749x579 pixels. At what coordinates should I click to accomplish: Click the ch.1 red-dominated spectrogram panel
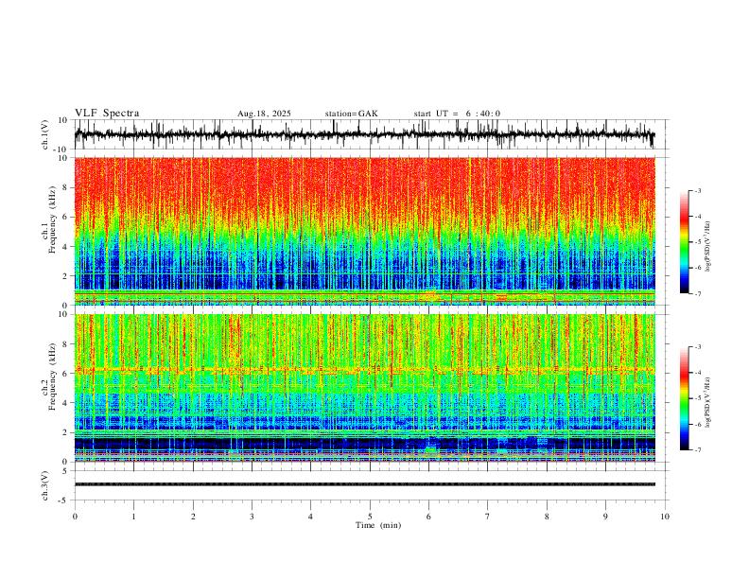[364, 231]
